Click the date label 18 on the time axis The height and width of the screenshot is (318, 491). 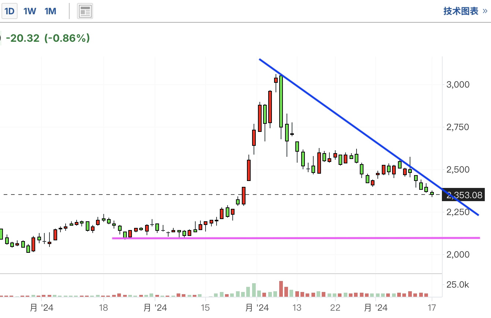(x=103, y=308)
